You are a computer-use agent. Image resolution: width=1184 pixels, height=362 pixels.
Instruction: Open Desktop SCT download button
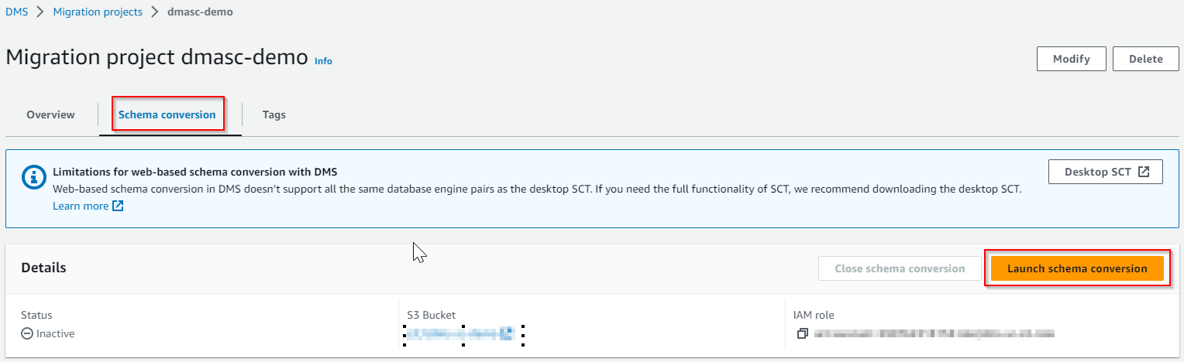pos(1097,172)
